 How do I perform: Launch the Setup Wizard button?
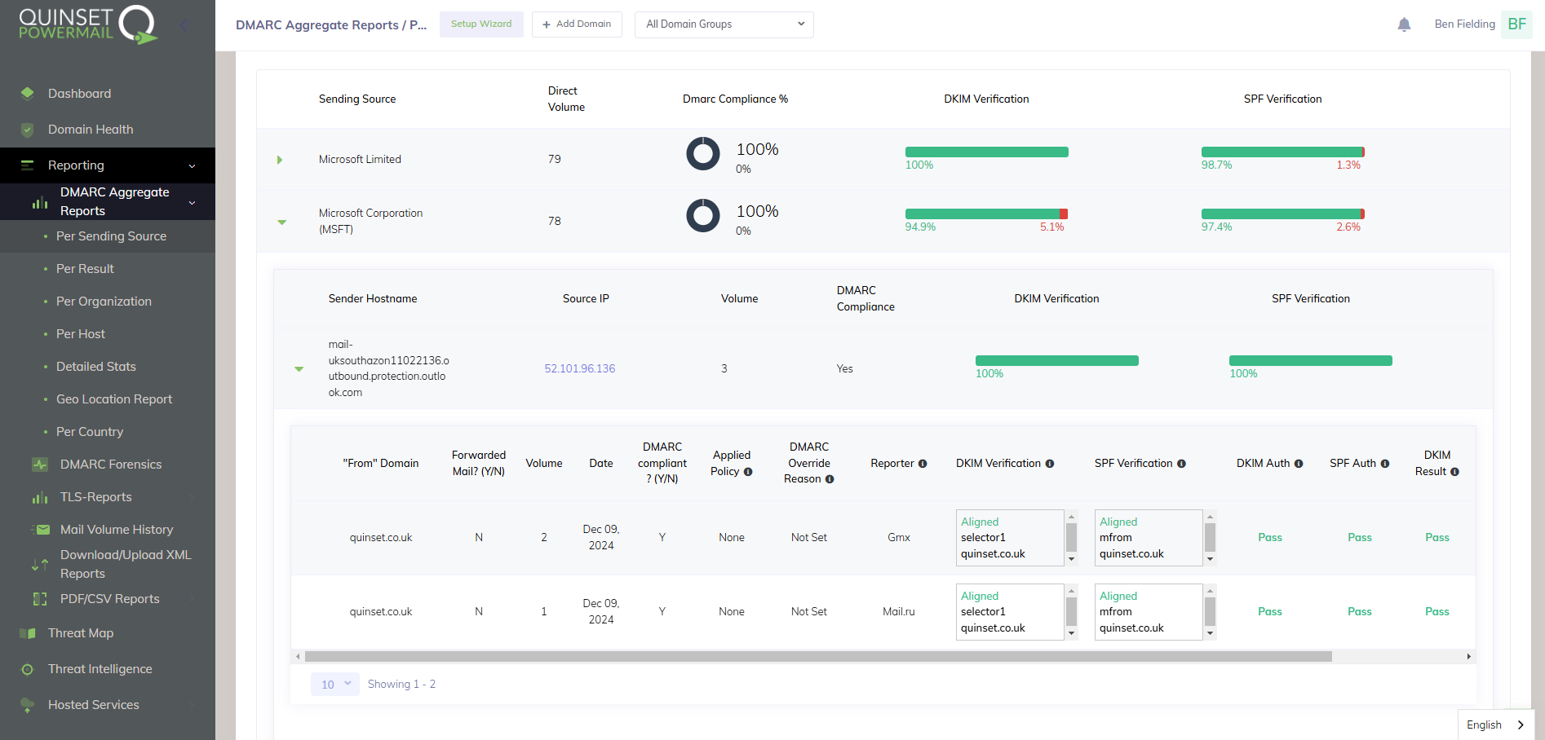tap(481, 24)
